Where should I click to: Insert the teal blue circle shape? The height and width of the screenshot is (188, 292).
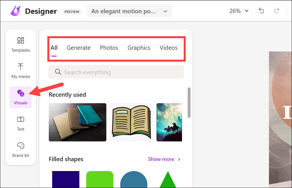point(134,179)
